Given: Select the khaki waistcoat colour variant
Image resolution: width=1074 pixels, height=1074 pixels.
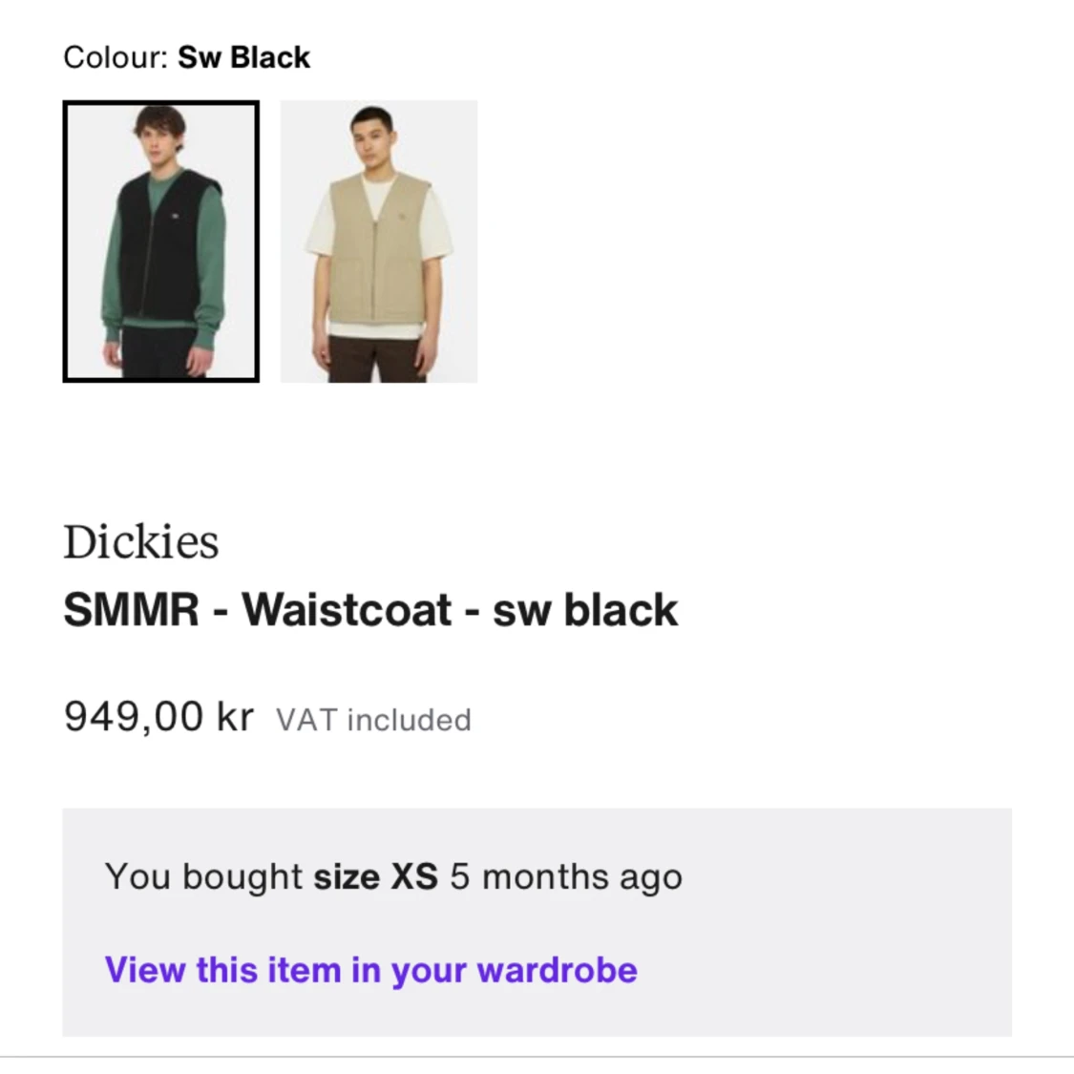Looking at the screenshot, I should 378,241.
